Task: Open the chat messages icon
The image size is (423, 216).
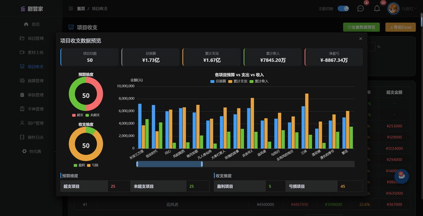Action: tap(361, 8)
